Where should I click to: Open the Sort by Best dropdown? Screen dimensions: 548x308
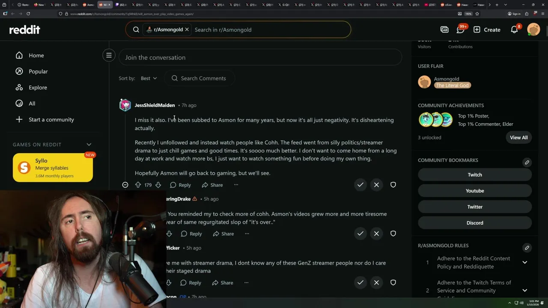[x=149, y=78]
